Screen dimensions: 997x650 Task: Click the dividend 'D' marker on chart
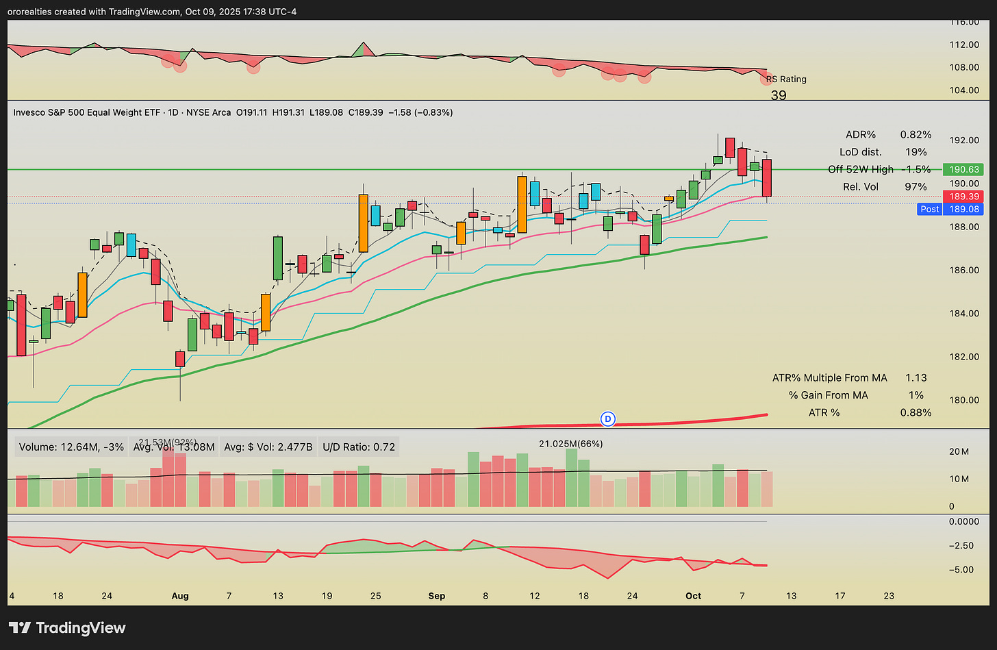(x=607, y=418)
